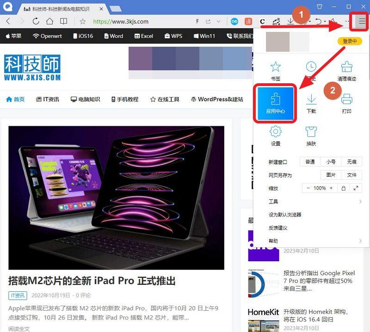Open 换肤 skin changer in menu
Viewport: 370px width, 332px height.
[x=311, y=136]
